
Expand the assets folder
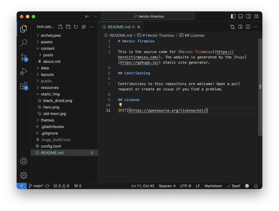(x=65, y=42)
